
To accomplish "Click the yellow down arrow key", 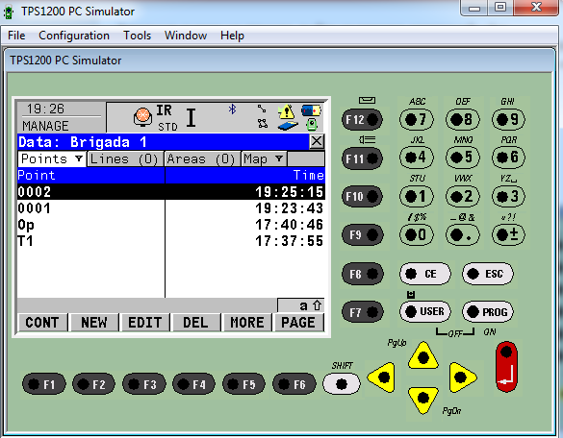I will (x=423, y=399).
